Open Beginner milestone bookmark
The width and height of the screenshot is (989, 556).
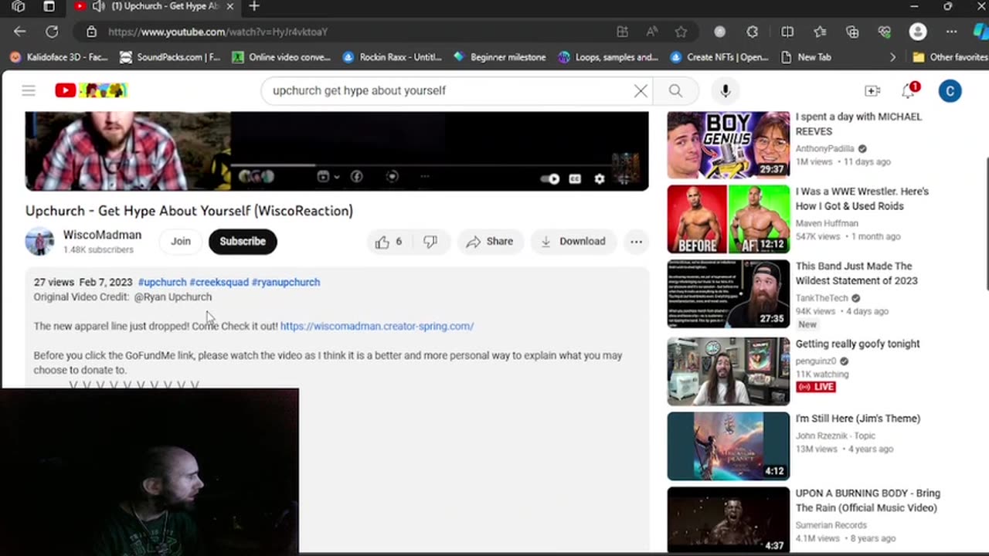[500, 57]
